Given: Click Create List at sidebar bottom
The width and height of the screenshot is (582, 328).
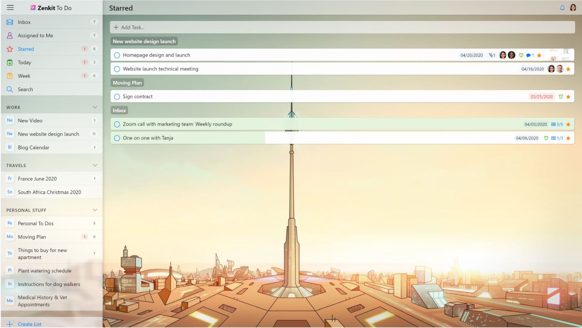Looking at the screenshot, I should [x=29, y=324].
